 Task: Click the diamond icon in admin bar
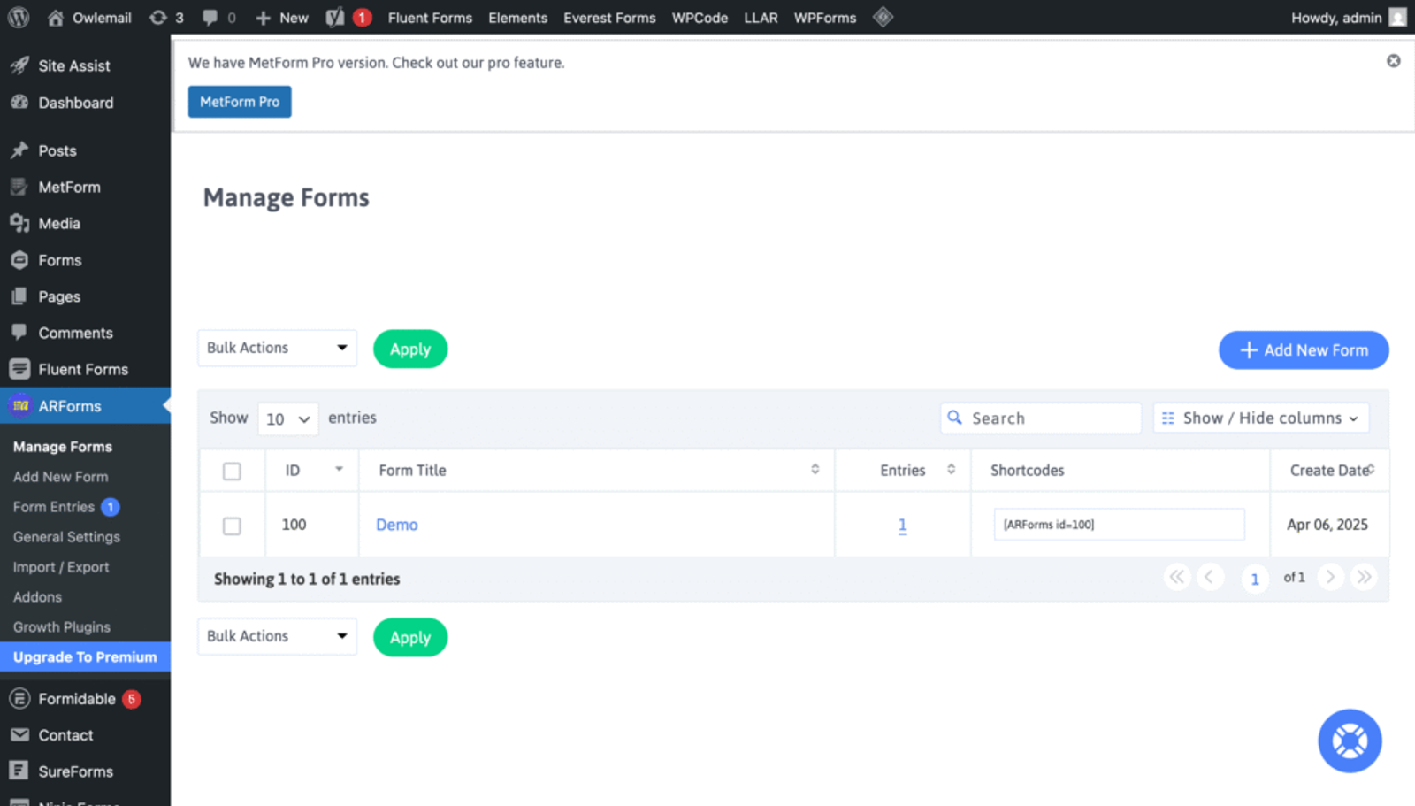coord(883,18)
